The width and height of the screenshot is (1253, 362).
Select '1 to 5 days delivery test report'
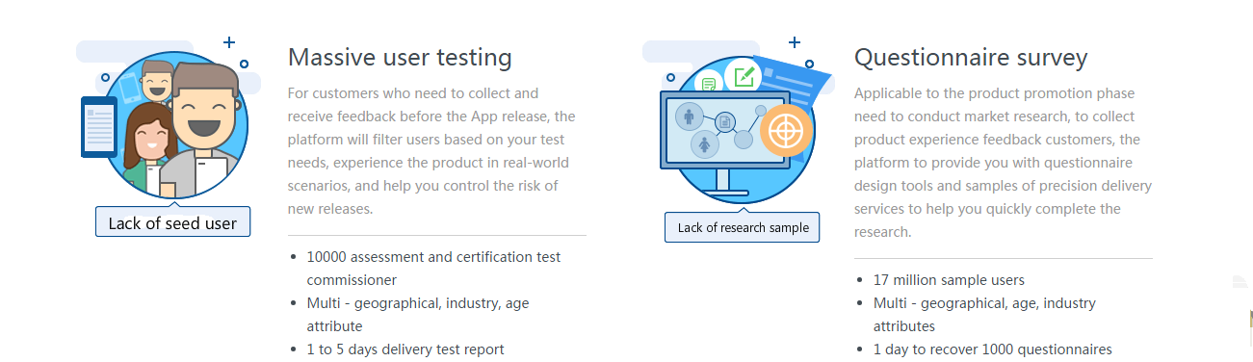pyautogui.click(x=405, y=349)
